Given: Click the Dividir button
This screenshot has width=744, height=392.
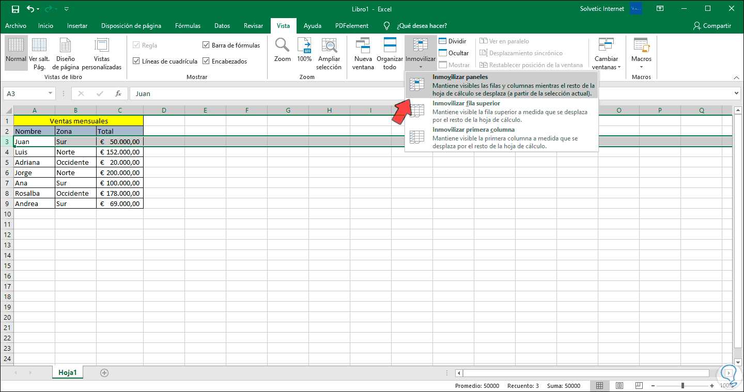Looking at the screenshot, I should click(x=453, y=41).
